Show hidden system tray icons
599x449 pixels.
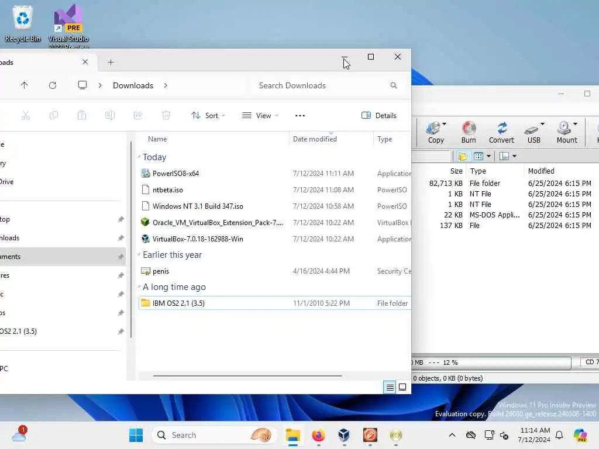(x=452, y=435)
